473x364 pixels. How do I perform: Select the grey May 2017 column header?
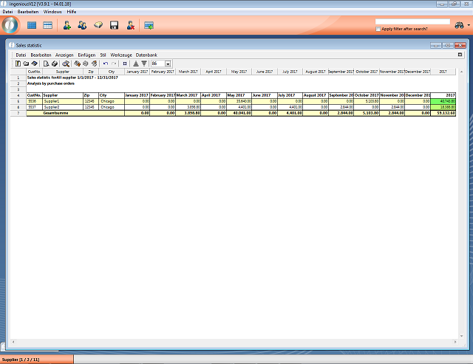pos(239,72)
